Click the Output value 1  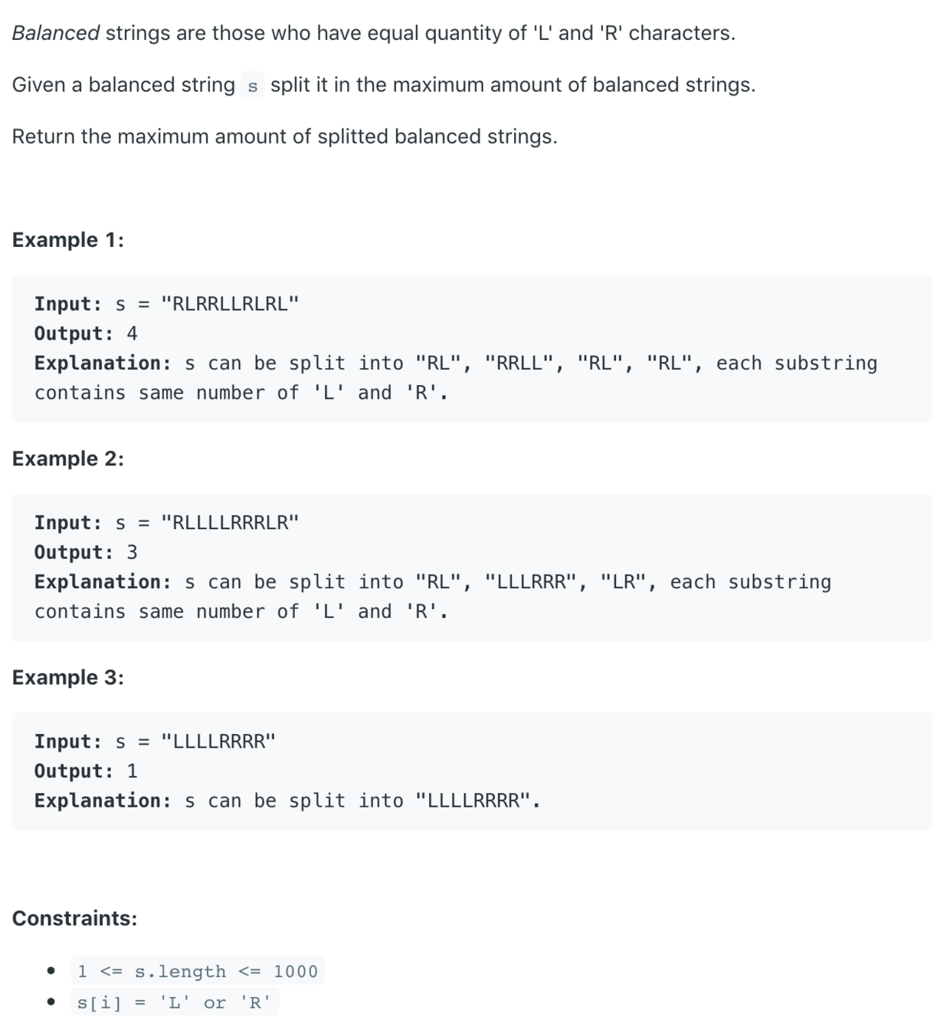click(x=132, y=771)
